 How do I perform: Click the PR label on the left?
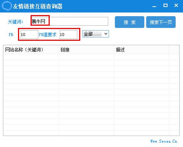tap(11, 35)
